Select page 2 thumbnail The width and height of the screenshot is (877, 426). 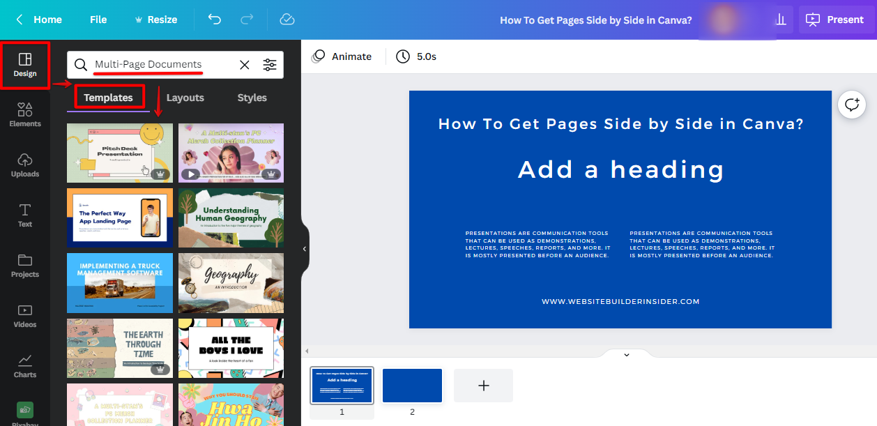[x=412, y=386]
